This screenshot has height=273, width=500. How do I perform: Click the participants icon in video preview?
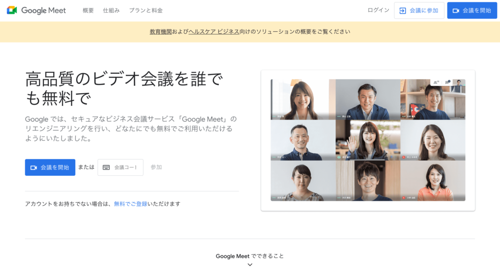point(436,82)
